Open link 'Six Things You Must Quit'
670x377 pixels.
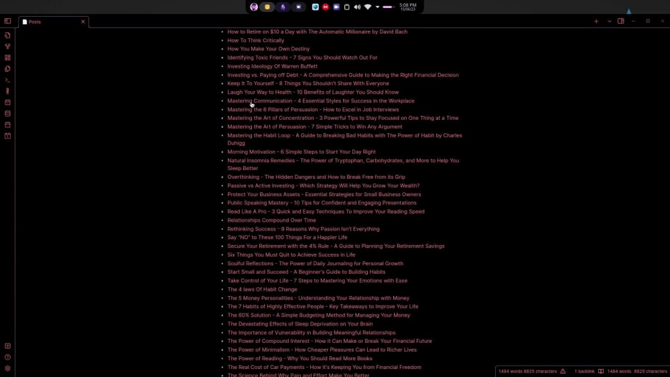[291, 255]
